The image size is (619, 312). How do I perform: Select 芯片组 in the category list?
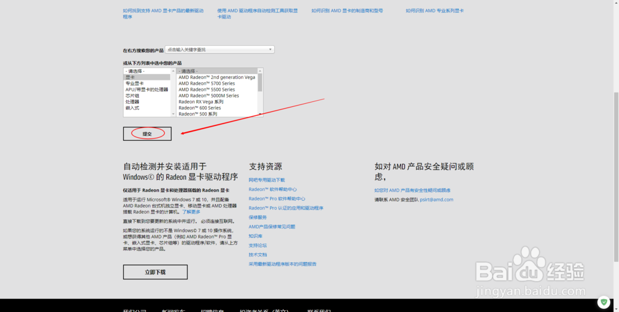pyautogui.click(x=147, y=96)
